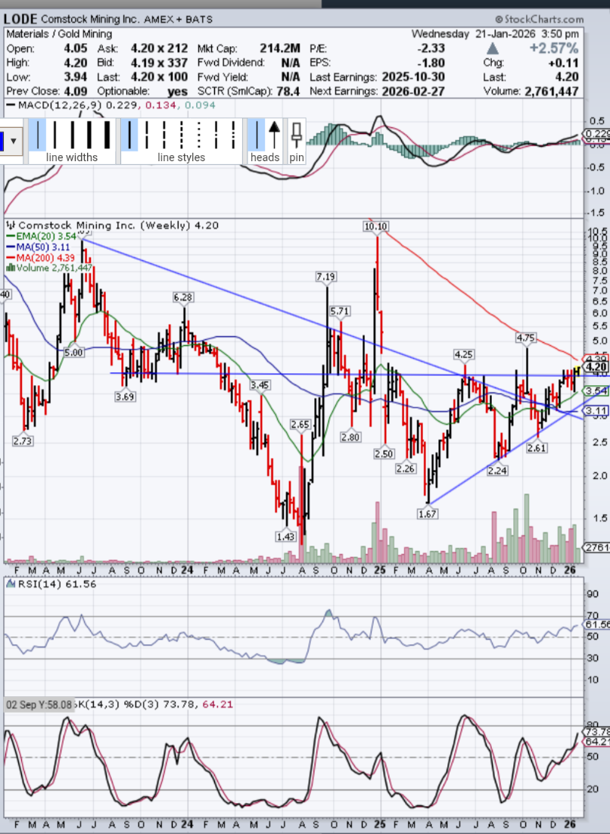Select the plain line head without arrow

pyautogui.click(x=257, y=135)
